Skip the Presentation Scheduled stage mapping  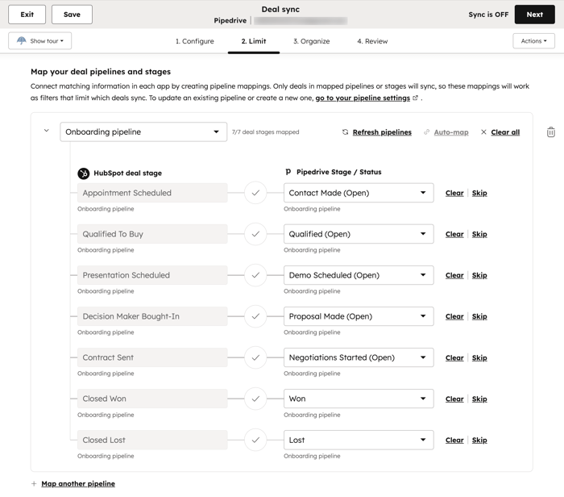pos(479,275)
